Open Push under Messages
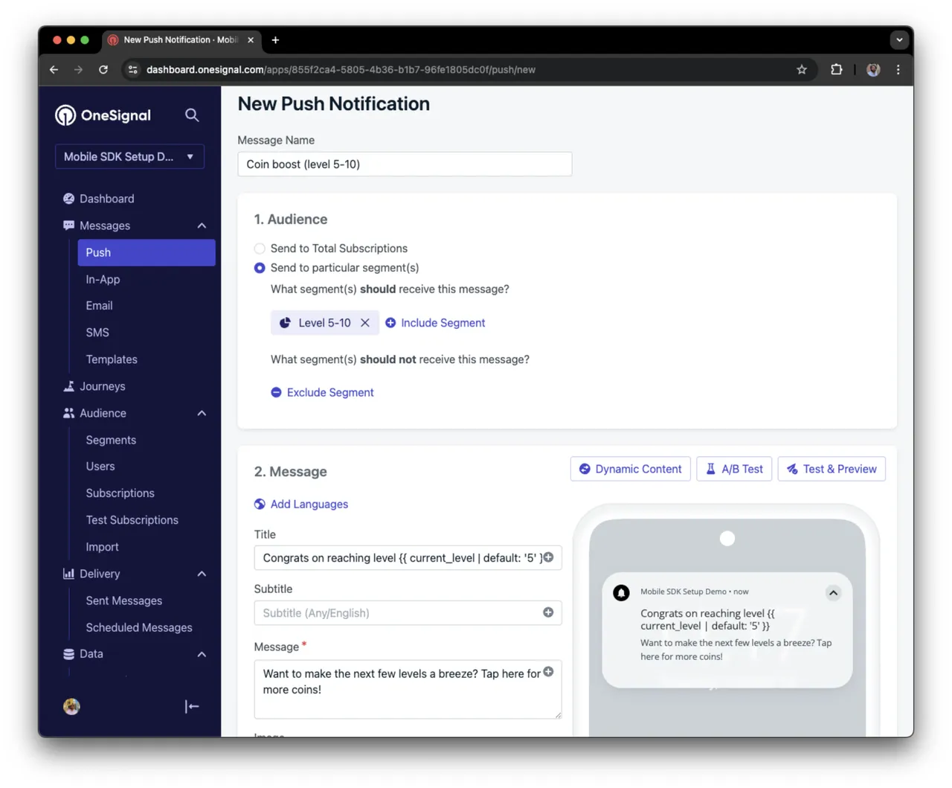Image resolution: width=952 pixels, height=788 pixels. click(147, 252)
